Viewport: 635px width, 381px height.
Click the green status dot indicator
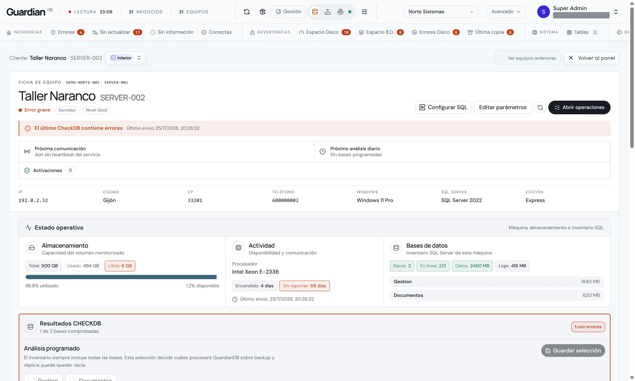350,12
